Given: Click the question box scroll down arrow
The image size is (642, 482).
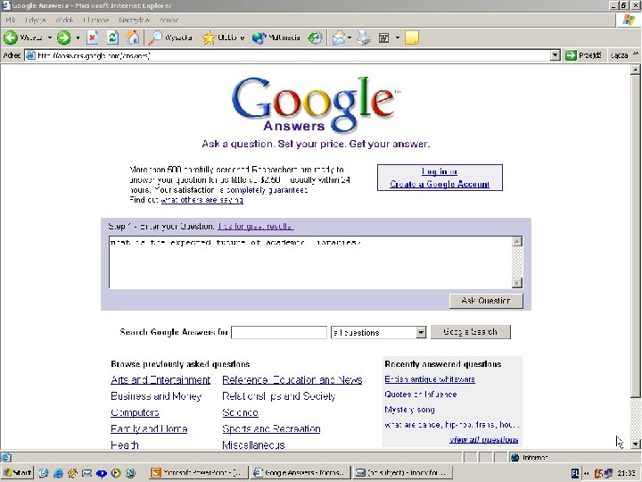Looking at the screenshot, I should pyautogui.click(x=517, y=283).
